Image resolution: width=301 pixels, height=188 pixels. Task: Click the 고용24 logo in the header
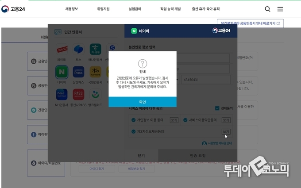(13, 9)
